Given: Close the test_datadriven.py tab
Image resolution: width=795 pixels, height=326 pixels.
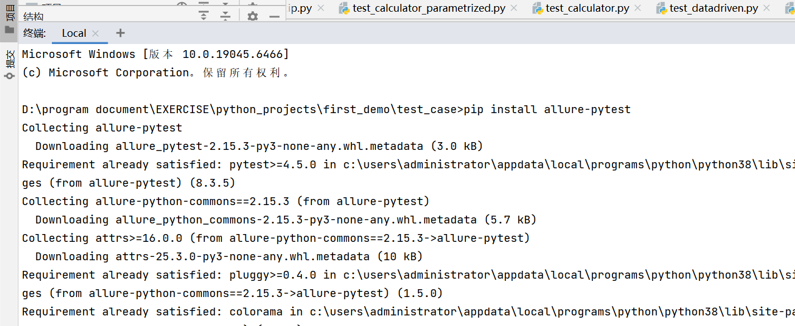Looking at the screenshot, I should coord(767,8).
